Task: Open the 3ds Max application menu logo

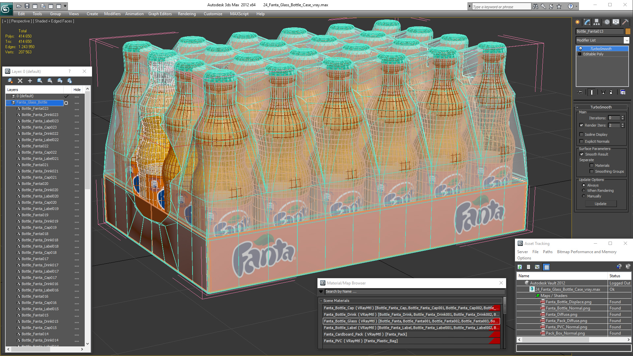Action: click(6, 8)
